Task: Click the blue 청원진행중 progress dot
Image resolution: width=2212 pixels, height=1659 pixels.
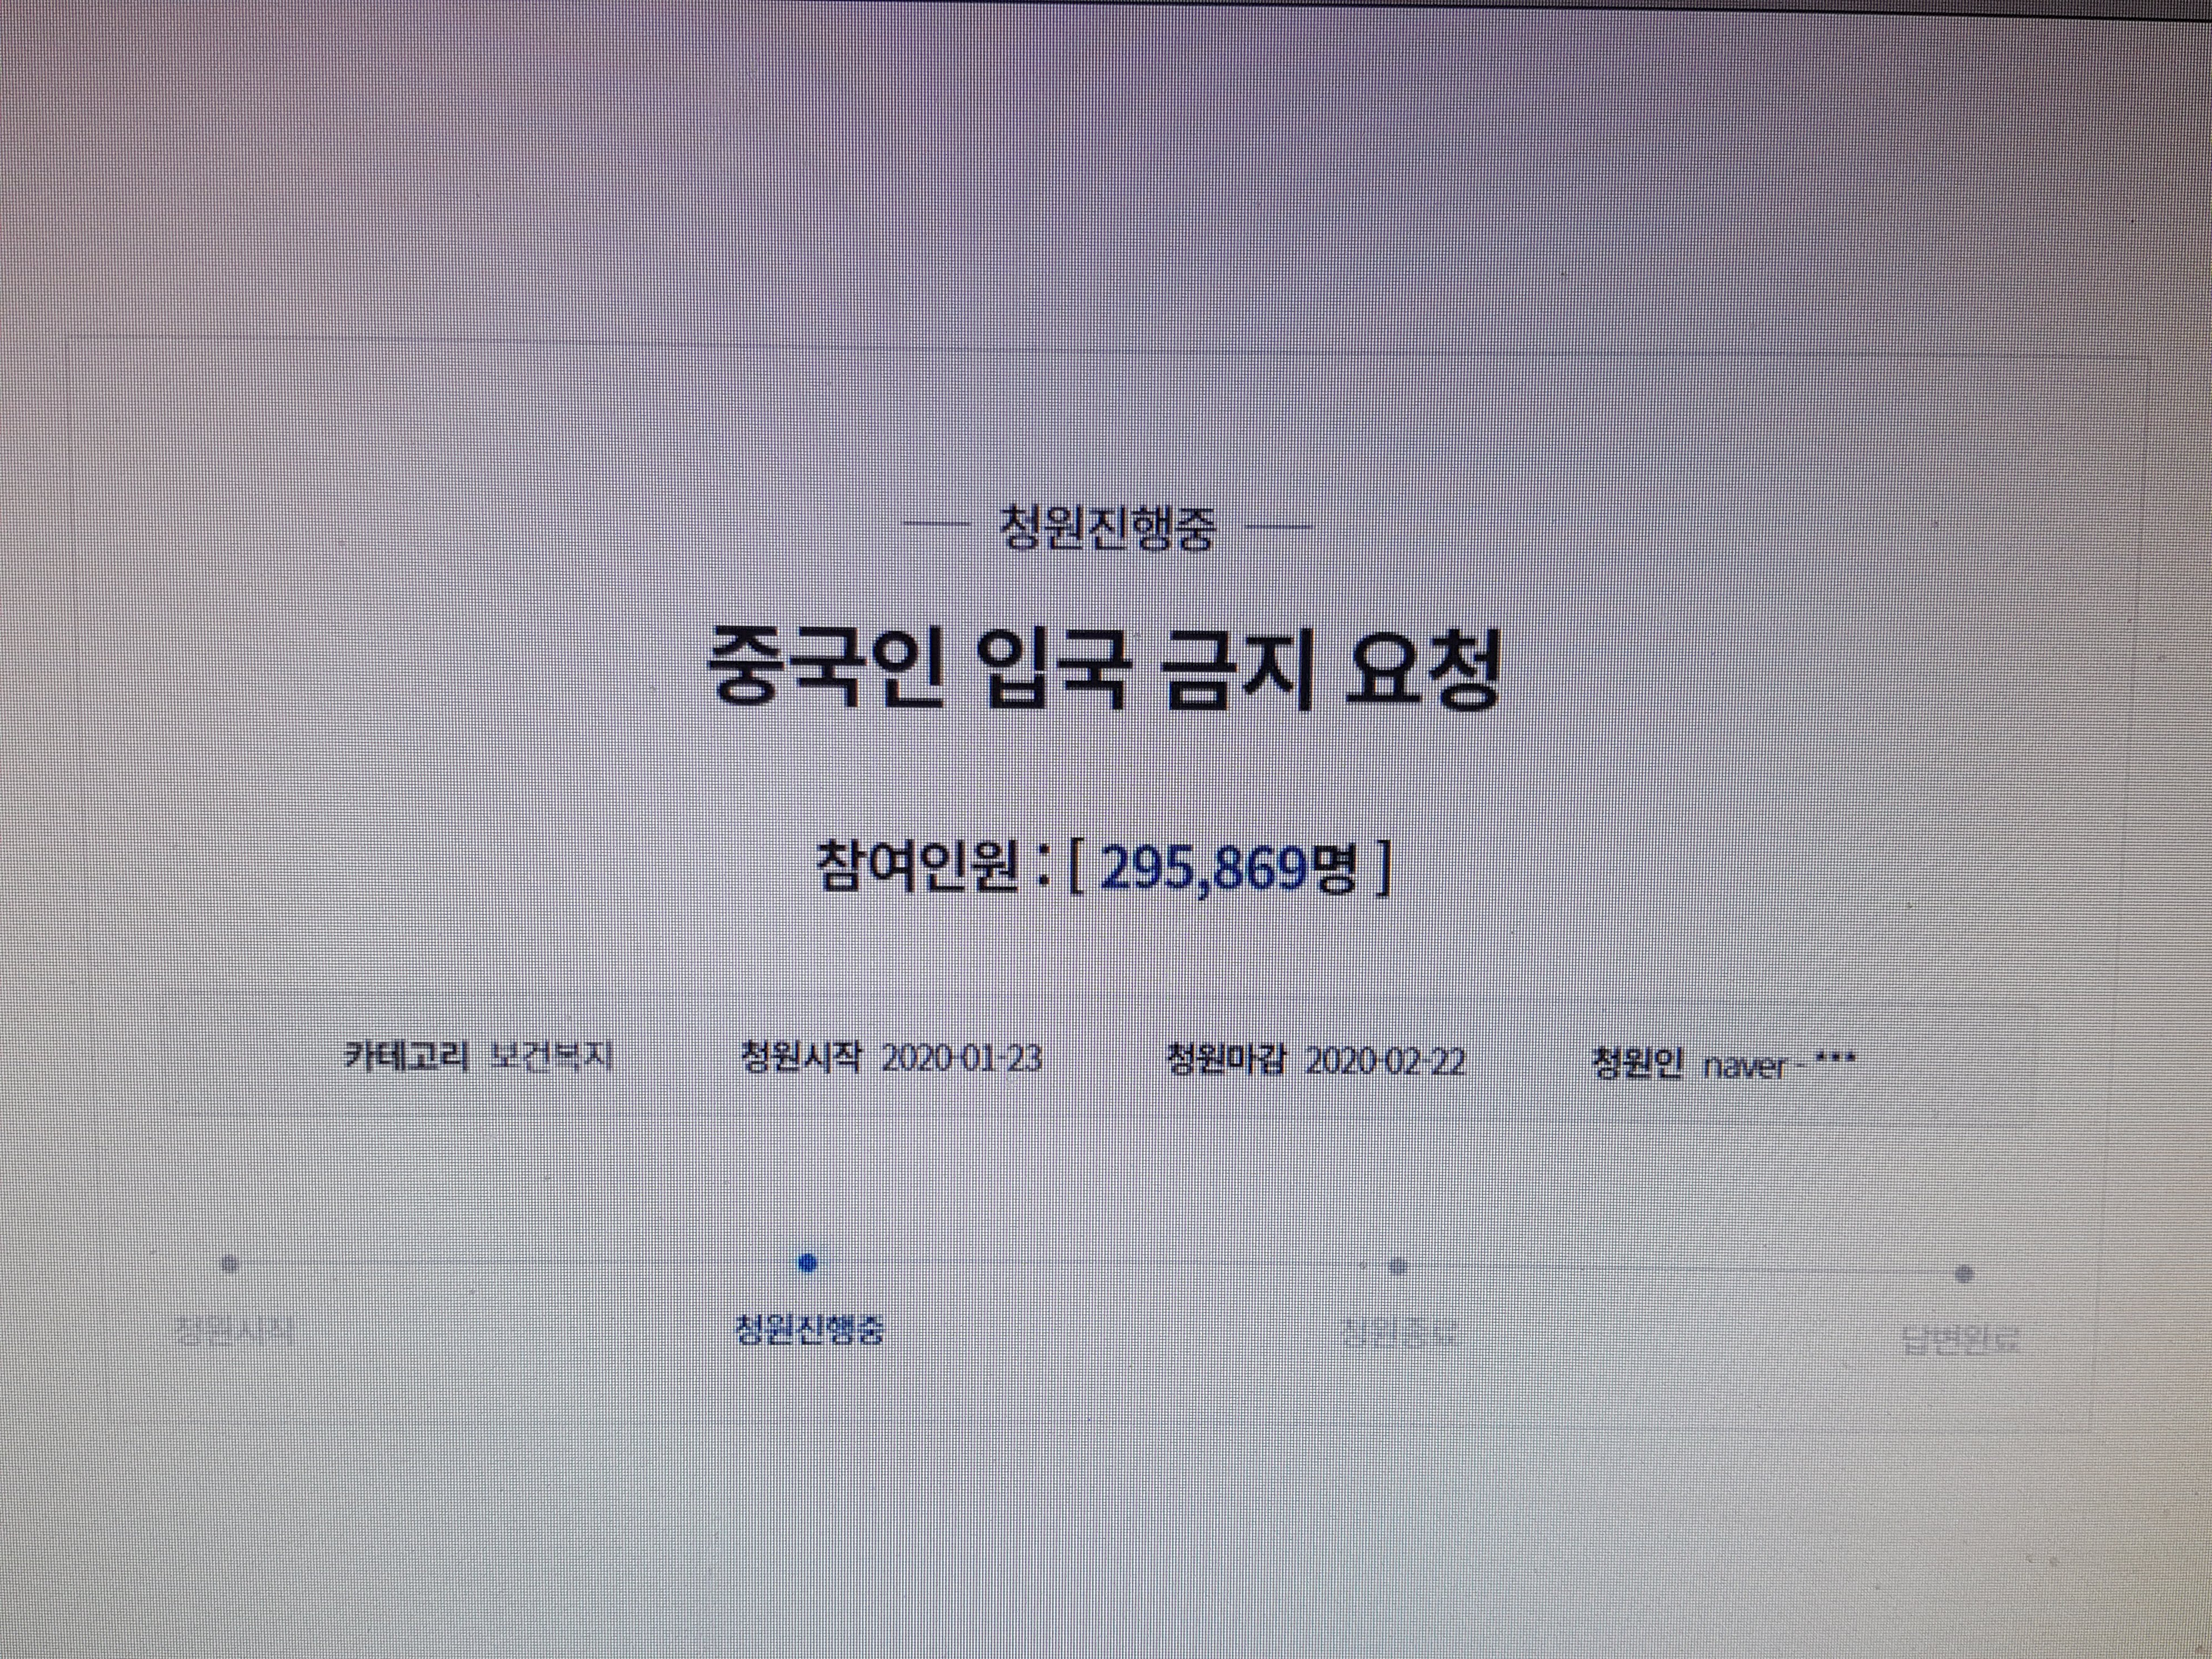Action: pos(808,1264)
